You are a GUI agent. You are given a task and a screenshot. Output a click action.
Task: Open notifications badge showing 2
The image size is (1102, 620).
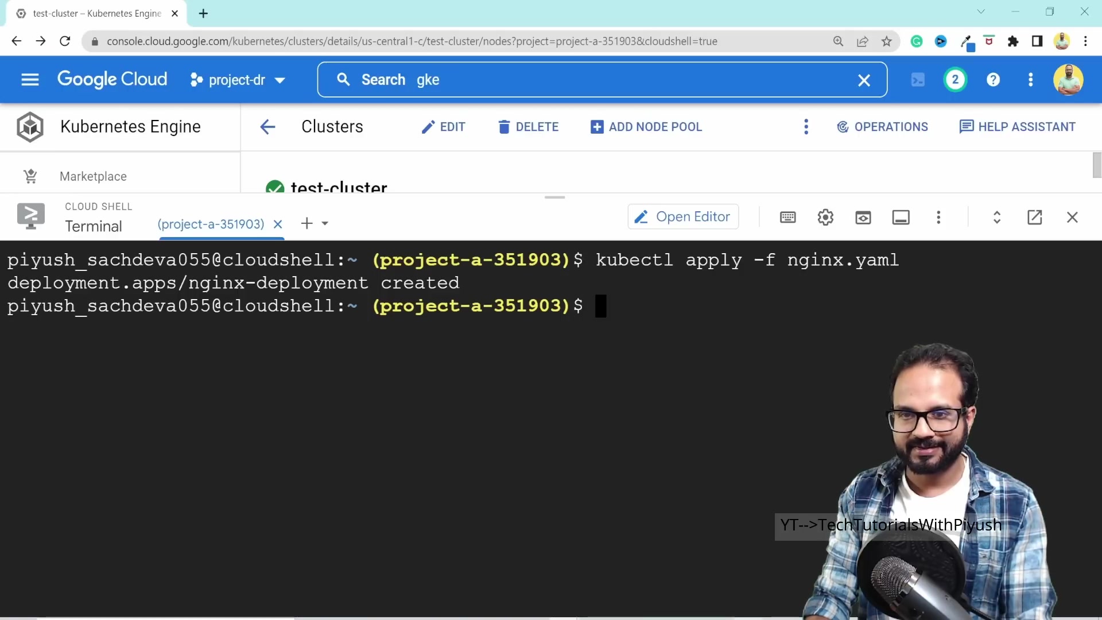[x=955, y=80]
